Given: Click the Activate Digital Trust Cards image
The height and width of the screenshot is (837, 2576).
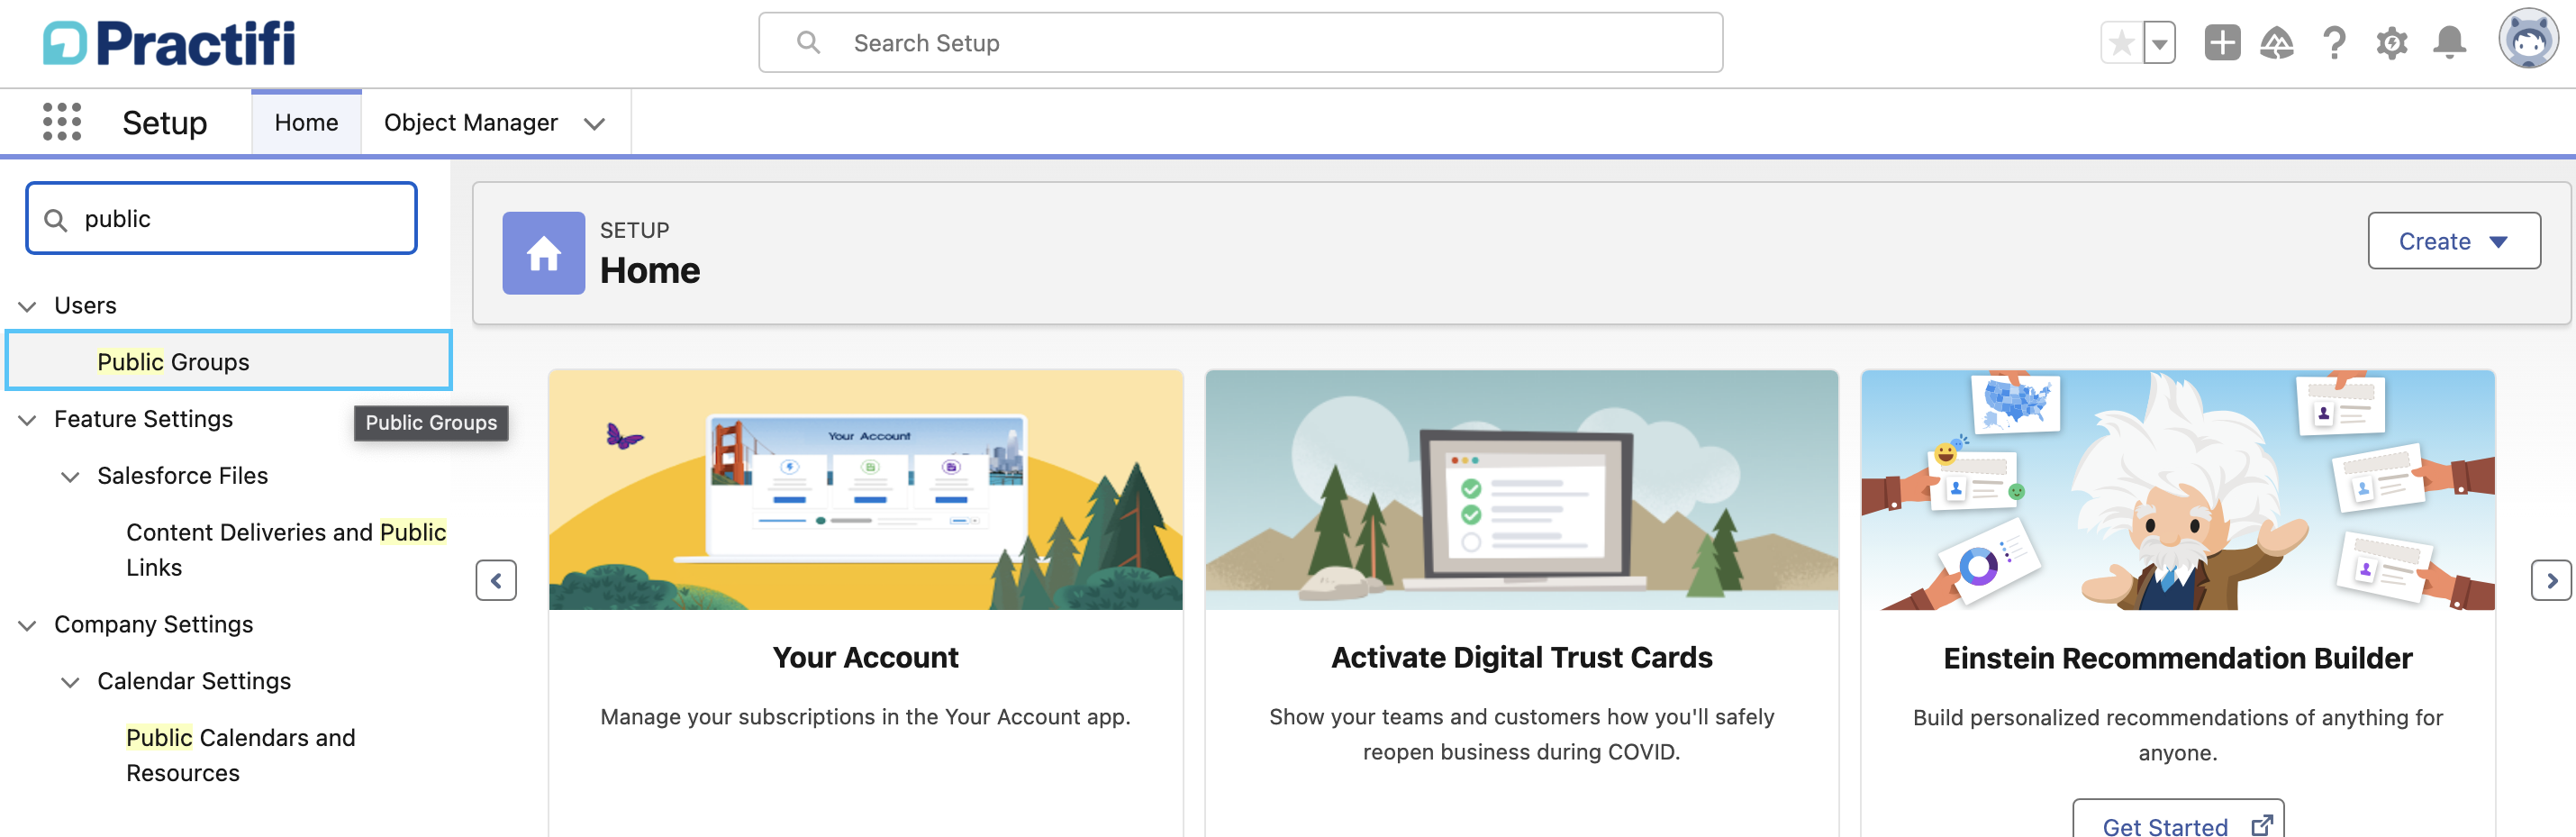Looking at the screenshot, I should (1521, 490).
